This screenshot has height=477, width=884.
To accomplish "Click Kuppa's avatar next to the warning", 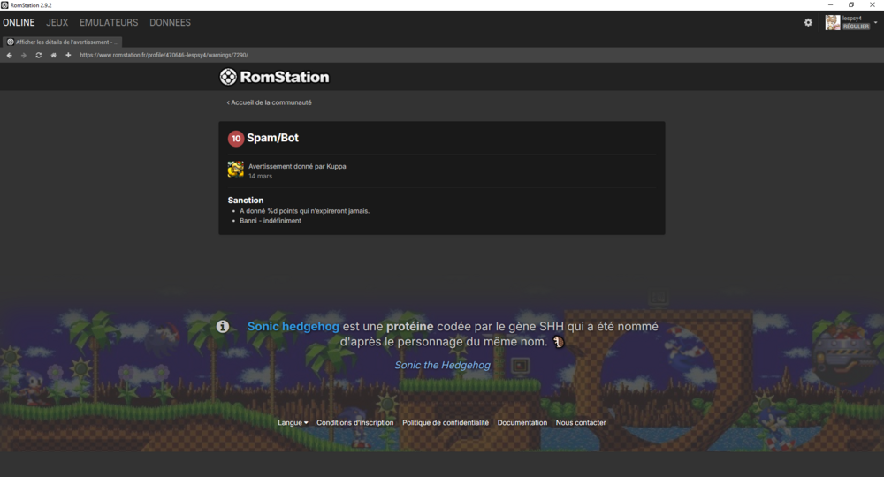I will pos(235,170).
